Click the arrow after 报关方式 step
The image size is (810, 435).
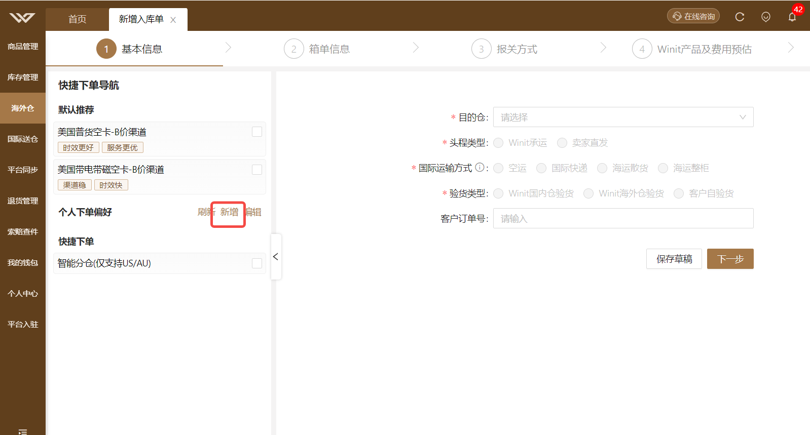[x=603, y=48]
